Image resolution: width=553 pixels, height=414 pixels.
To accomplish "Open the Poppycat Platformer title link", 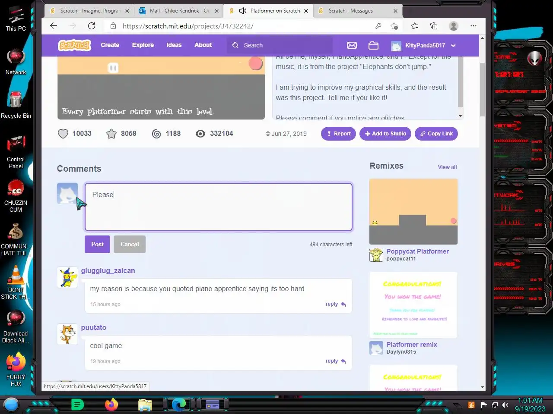I will point(417,251).
